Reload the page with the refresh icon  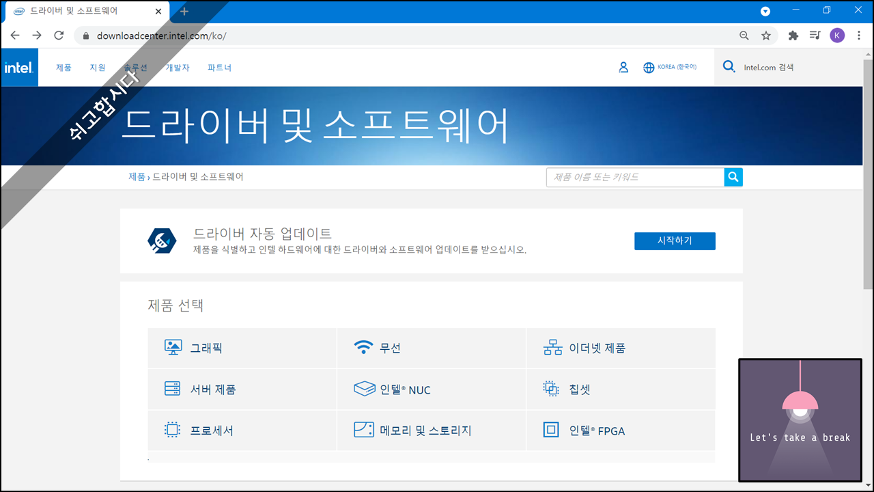pos(59,36)
